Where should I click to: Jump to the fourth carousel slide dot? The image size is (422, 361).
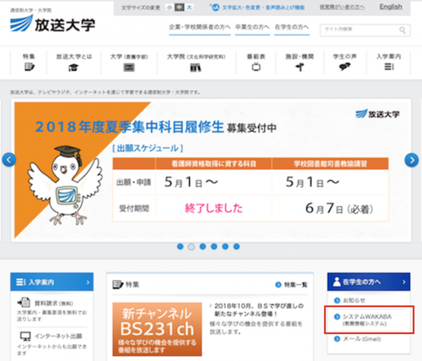coord(214,247)
